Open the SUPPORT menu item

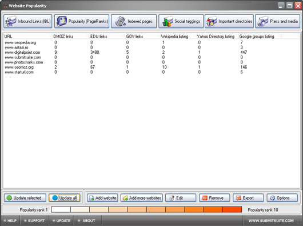tap(34, 221)
